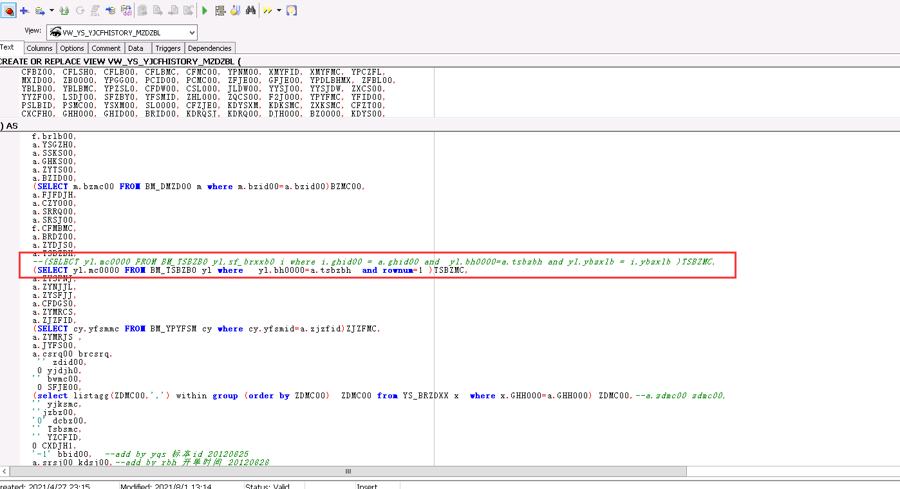Go to the Data tab
This screenshot has width=900, height=489.
tap(136, 48)
